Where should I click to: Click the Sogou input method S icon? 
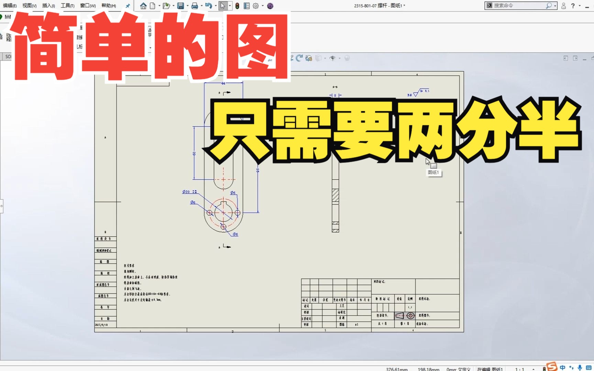(x=552, y=367)
